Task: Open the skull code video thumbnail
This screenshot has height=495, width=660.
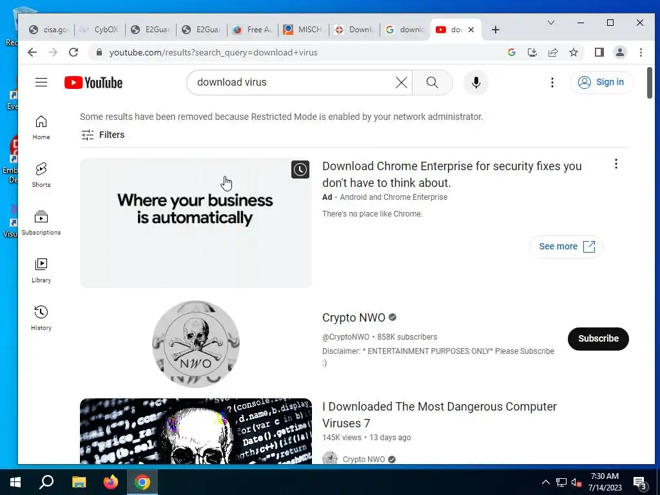Action: click(x=196, y=431)
